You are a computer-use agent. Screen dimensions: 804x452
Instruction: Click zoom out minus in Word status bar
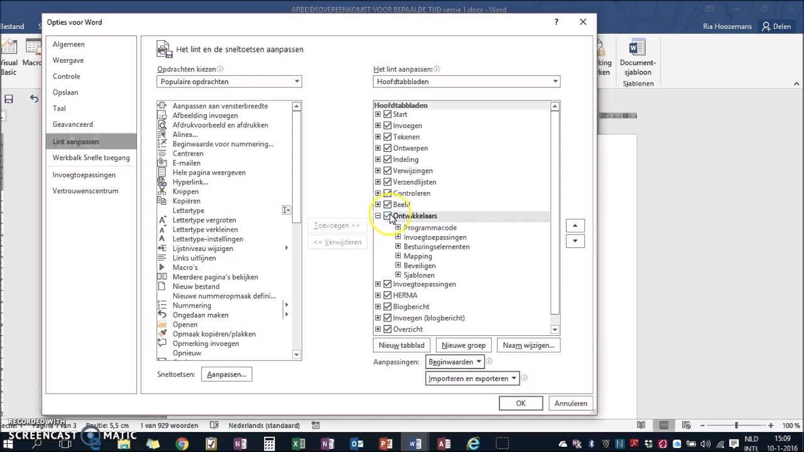(701, 426)
